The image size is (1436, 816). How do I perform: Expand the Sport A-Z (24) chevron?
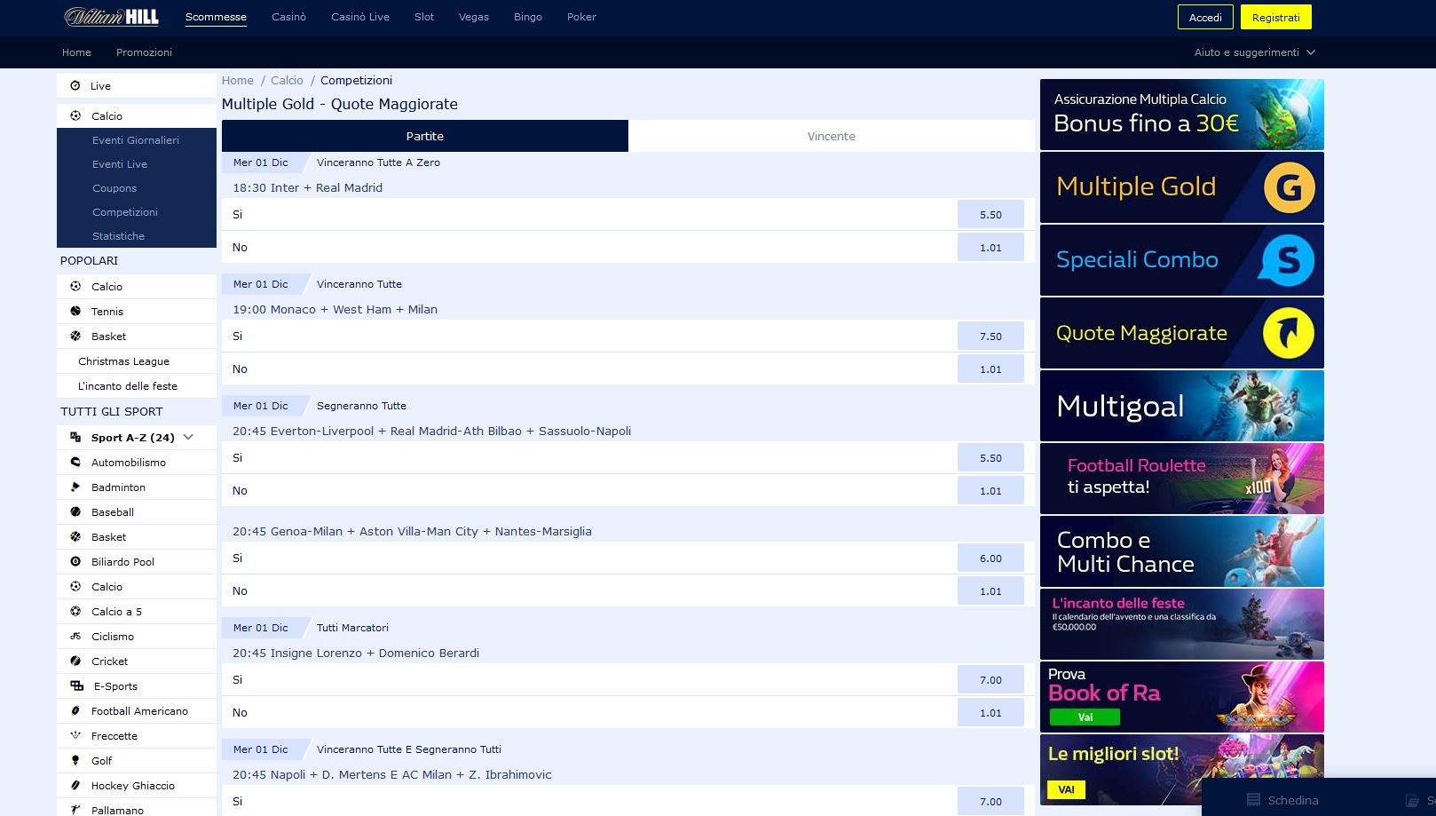pyautogui.click(x=188, y=437)
